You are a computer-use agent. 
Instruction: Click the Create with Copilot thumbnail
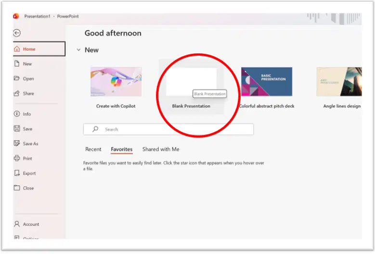pyautogui.click(x=116, y=82)
